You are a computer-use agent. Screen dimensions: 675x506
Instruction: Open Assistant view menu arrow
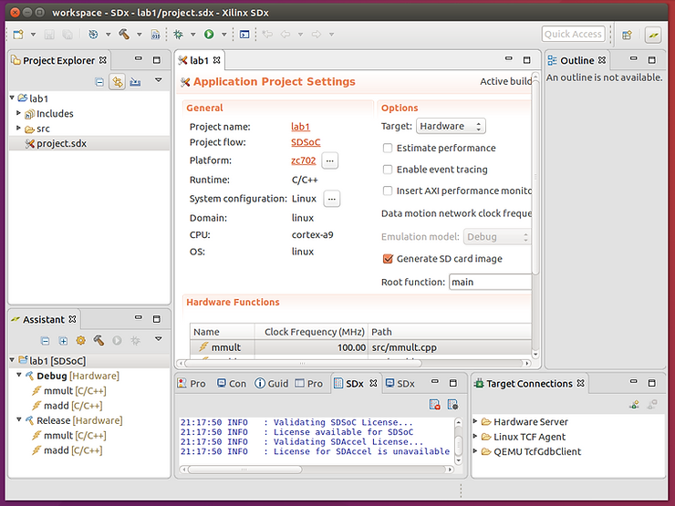pyautogui.click(x=159, y=339)
